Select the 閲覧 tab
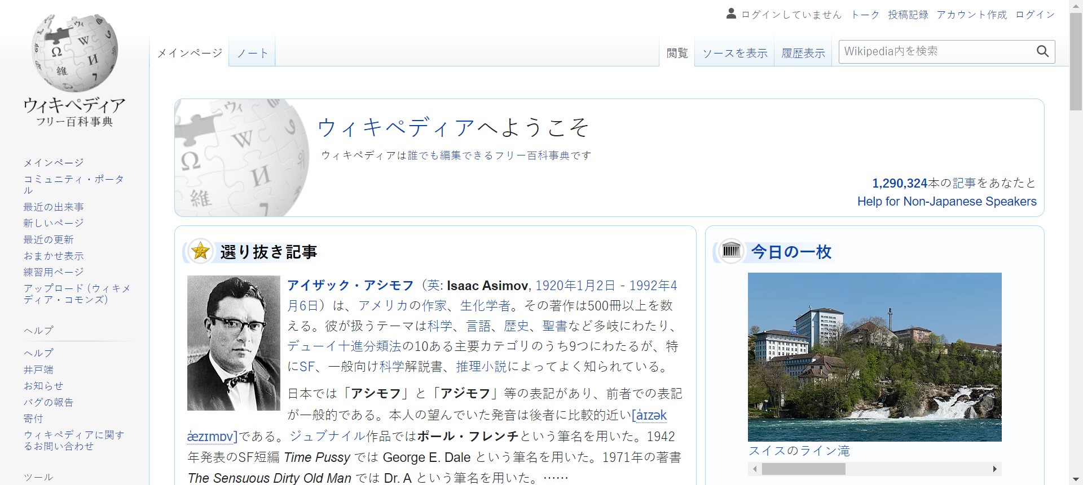 (677, 53)
